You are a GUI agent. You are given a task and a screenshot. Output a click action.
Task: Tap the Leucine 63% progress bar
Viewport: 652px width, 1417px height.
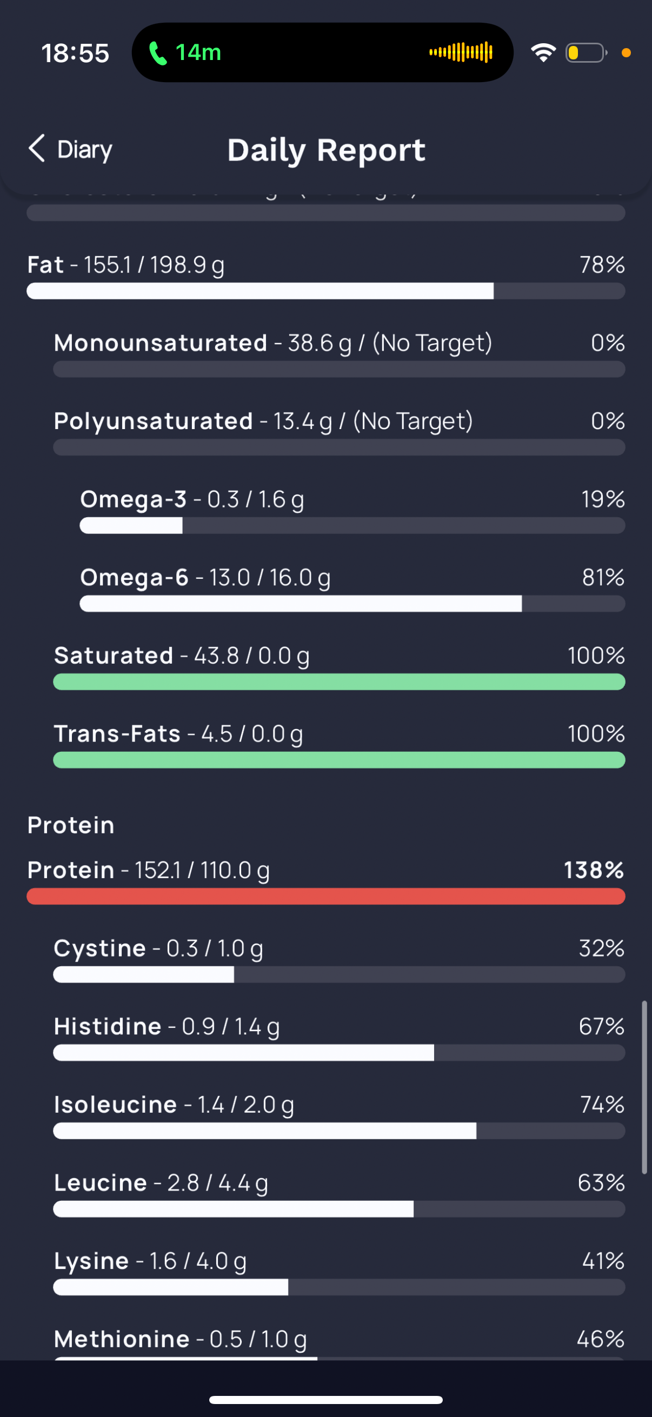339,1209
